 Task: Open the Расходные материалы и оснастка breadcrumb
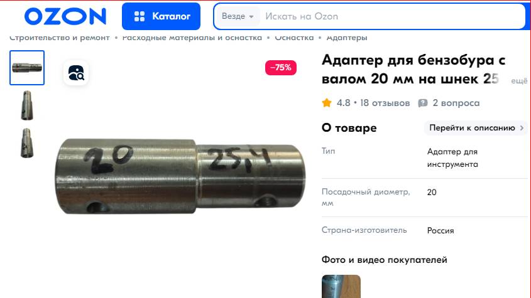[192, 38]
